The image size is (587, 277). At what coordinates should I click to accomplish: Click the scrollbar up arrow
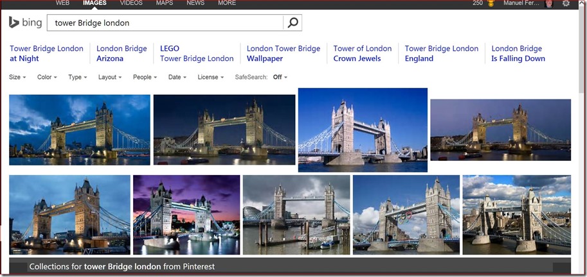(x=582, y=13)
